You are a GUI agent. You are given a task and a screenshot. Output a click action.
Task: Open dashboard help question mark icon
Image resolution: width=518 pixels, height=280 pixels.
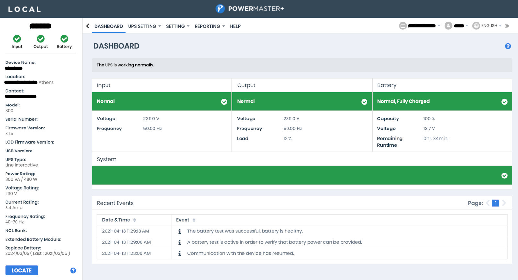pos(508,46)
